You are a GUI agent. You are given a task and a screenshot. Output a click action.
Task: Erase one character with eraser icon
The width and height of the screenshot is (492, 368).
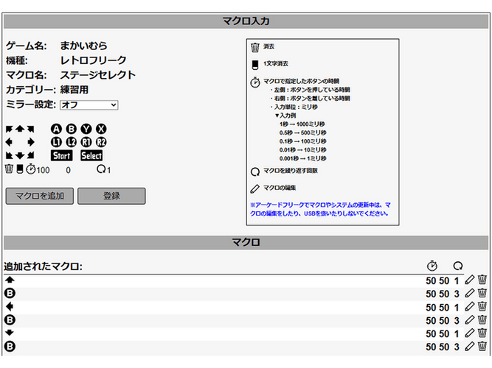[20, 169]
